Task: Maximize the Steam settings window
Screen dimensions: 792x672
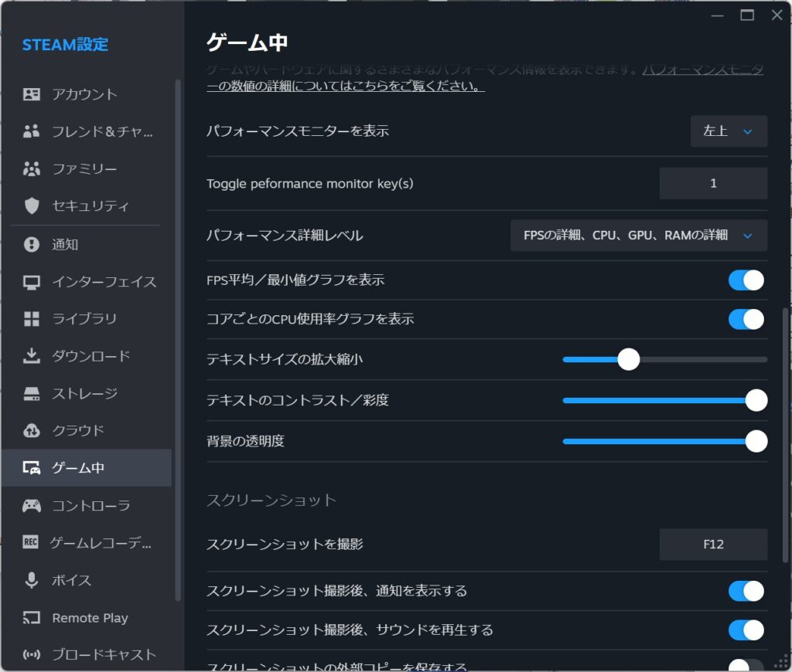Action: [x=747, y=15]
